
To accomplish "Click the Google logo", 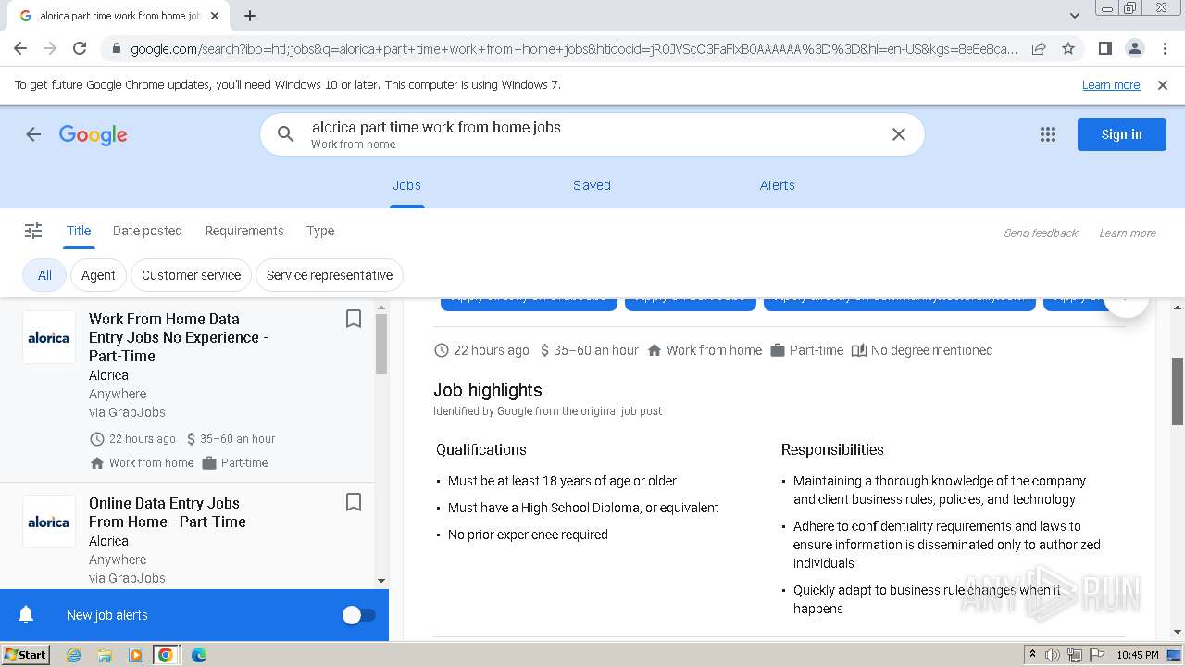I will pos(94,135).
